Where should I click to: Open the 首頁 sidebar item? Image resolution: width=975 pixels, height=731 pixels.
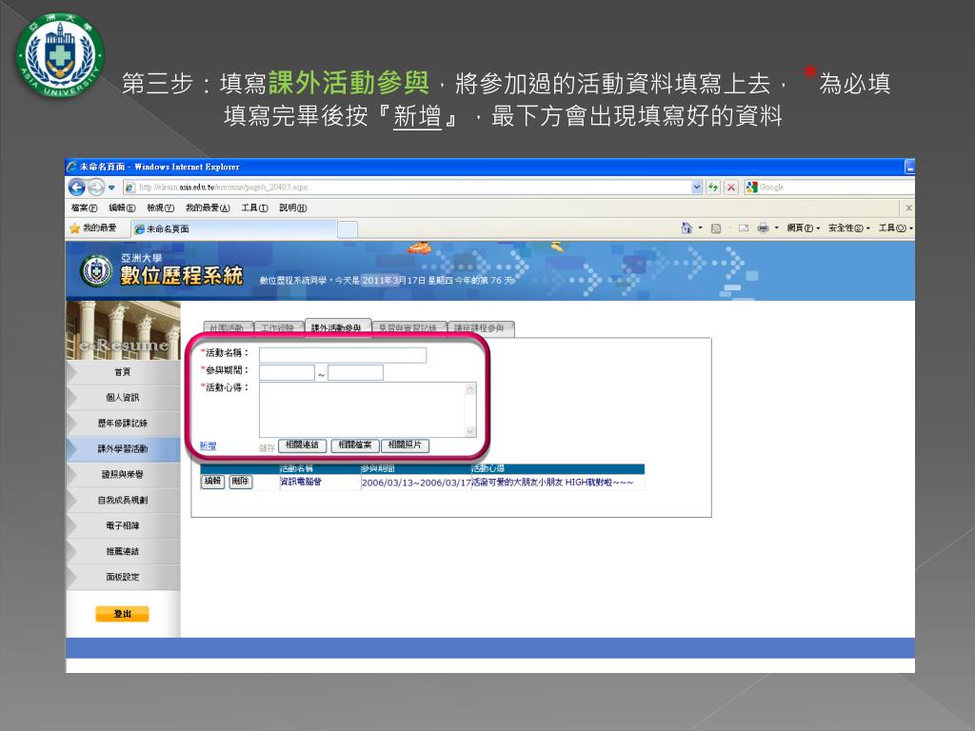pos(123,372)
